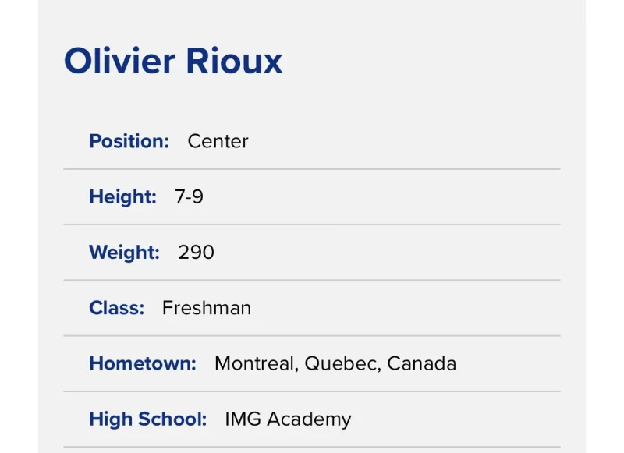Select the Center position value

[x=218, y=141]
